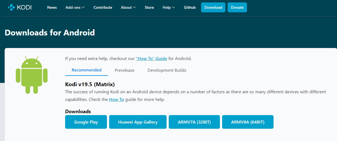Open the Help dropdown menu
This screenshot has height=141, width=337.
(169, 7)
